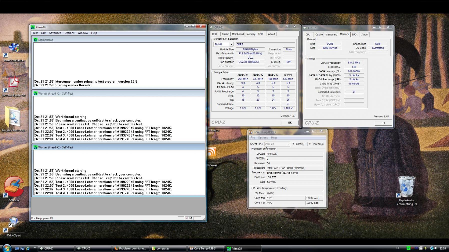This screenshot has height=252, width=449.
Task: Open the Edit menu in Prime95
Action: pos(43,33)
